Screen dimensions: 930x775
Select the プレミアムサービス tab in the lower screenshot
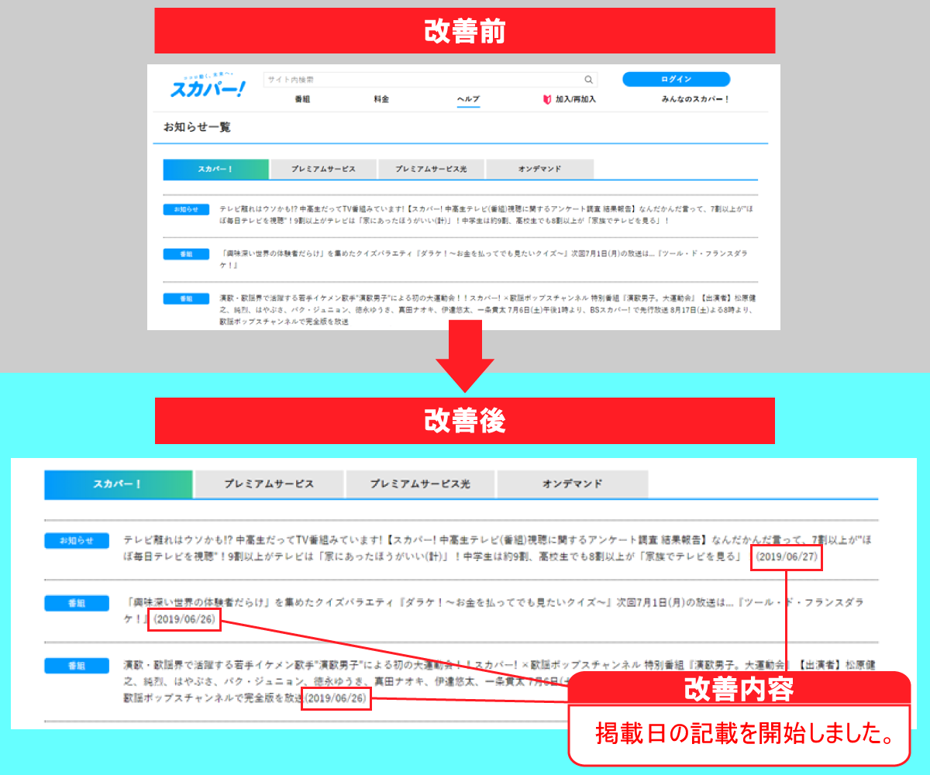[269, 484]
